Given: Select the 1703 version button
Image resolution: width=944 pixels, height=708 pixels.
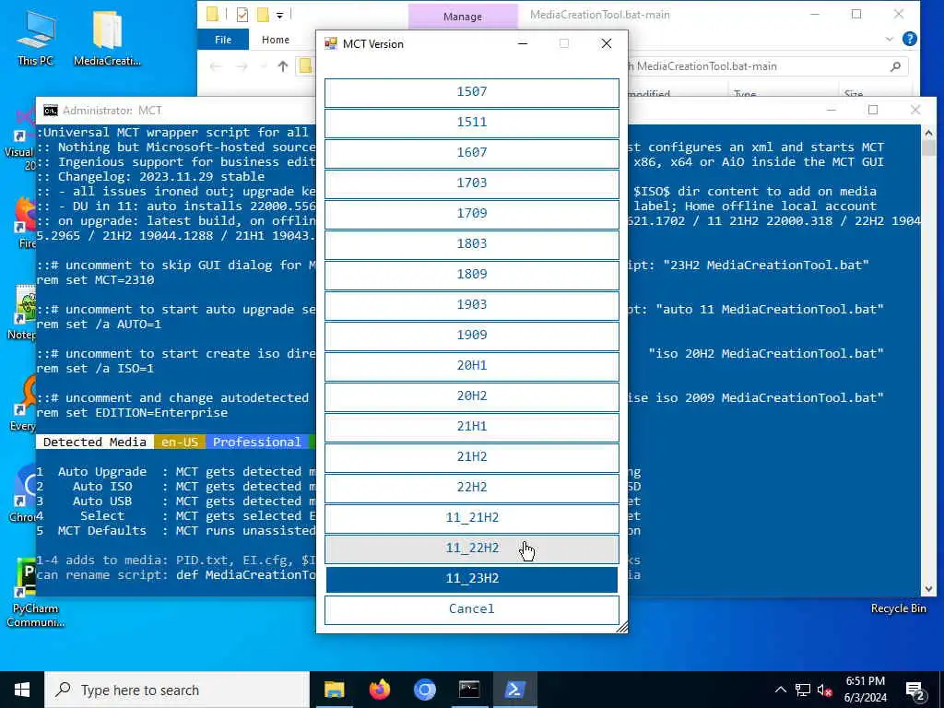Looking at the screenshot, I should pyautogui.click(x=471, y=183).
